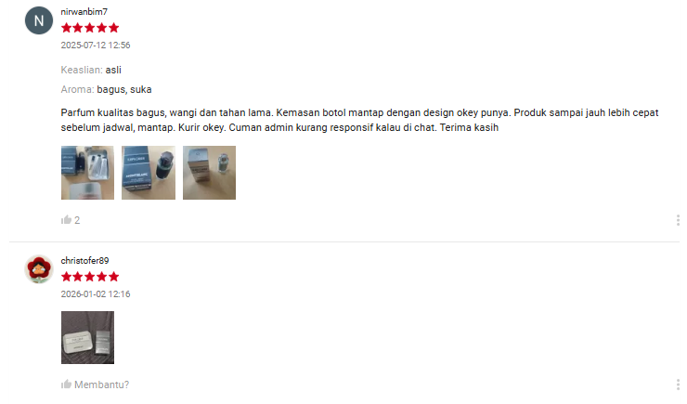Click nirwanbim7's five-star rating
The width and height of the screenshot is (687, 404).
pos(90,28)
